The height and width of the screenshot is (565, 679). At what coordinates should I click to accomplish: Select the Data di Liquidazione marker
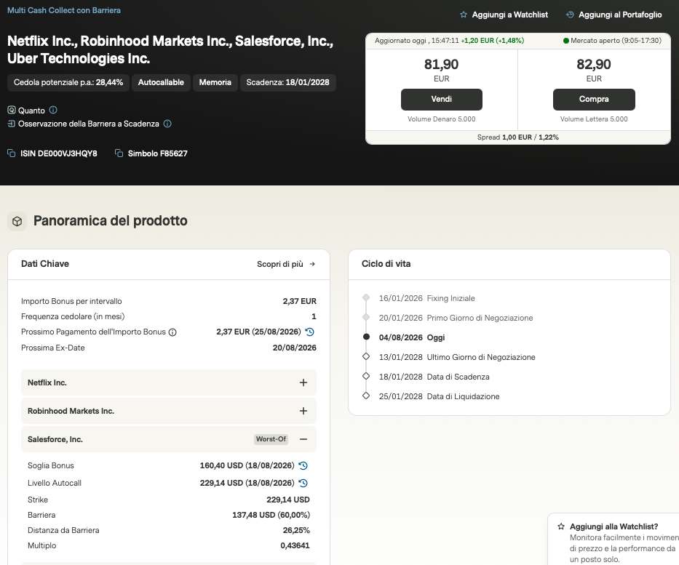[x=366, y=396]
